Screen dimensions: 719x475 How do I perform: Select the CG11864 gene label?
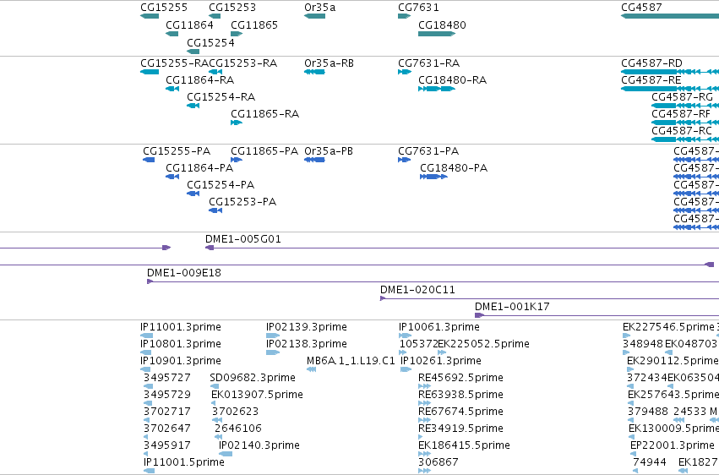tap(189, 25)
